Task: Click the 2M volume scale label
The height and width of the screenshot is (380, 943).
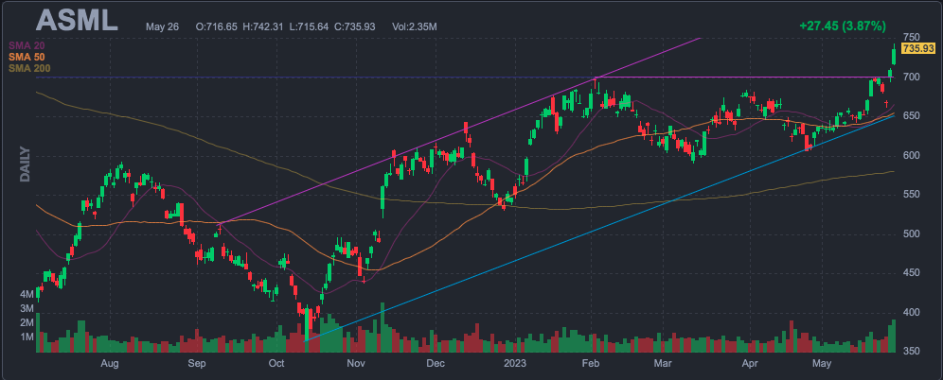Action: pos(27,323)
